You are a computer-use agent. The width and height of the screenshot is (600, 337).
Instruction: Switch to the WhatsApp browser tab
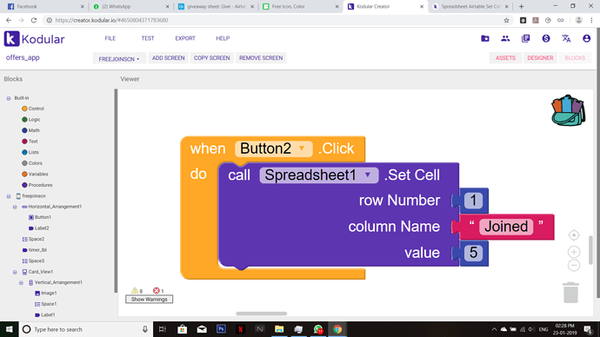pos(130,6)
